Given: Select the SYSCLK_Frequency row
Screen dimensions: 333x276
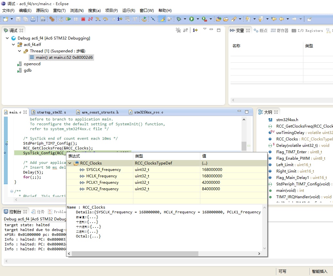Looking at the screenshot, I should (167, 169).
